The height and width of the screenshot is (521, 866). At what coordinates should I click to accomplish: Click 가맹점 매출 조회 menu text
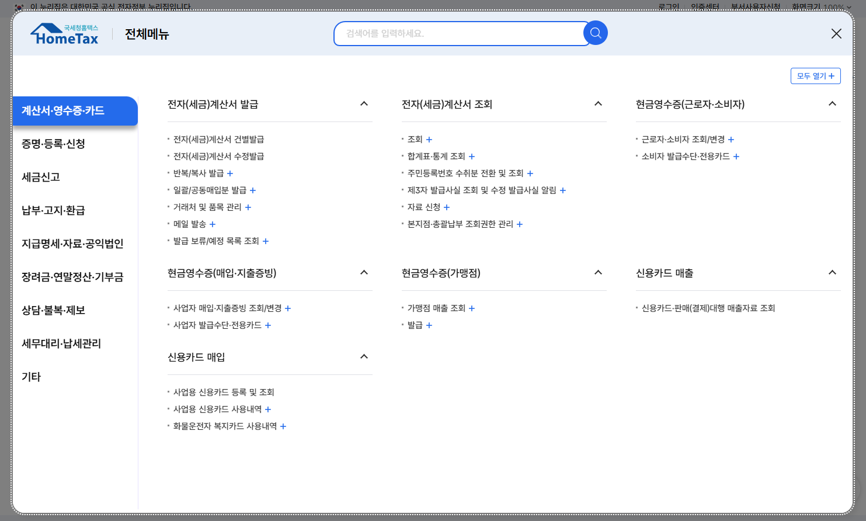tap(436, 308)
